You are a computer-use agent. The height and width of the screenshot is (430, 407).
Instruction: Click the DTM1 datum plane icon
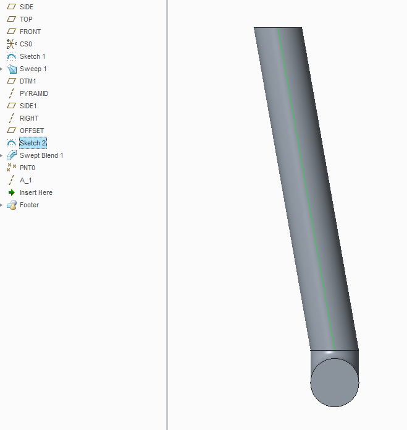pyautogui.click(x=11, y=81)
